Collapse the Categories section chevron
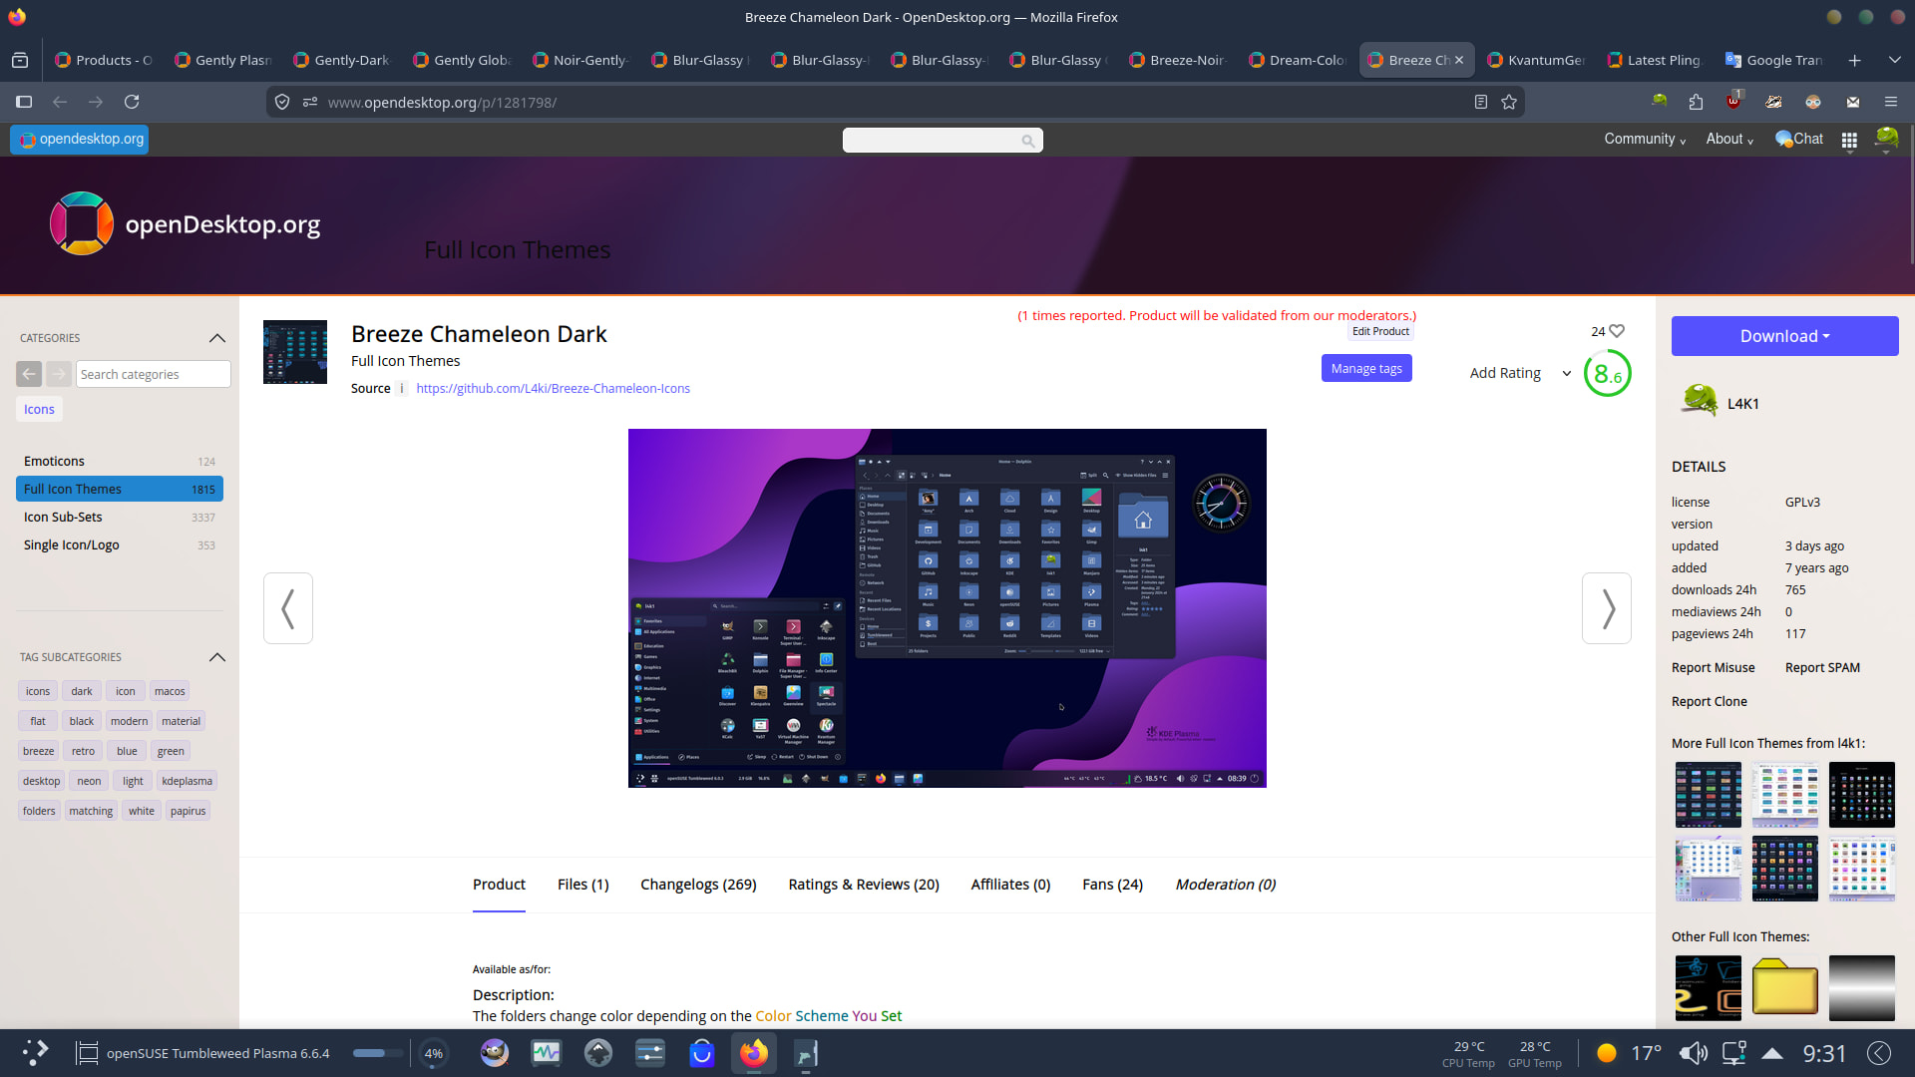This screenshot has width=1915, height=1077. (216, 338)
